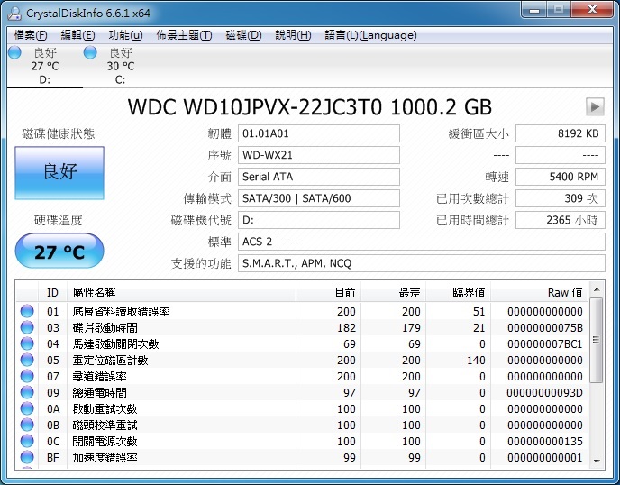Click raw value 00000000075B
This screenshot has height=485, width=620.
(545, 327)
